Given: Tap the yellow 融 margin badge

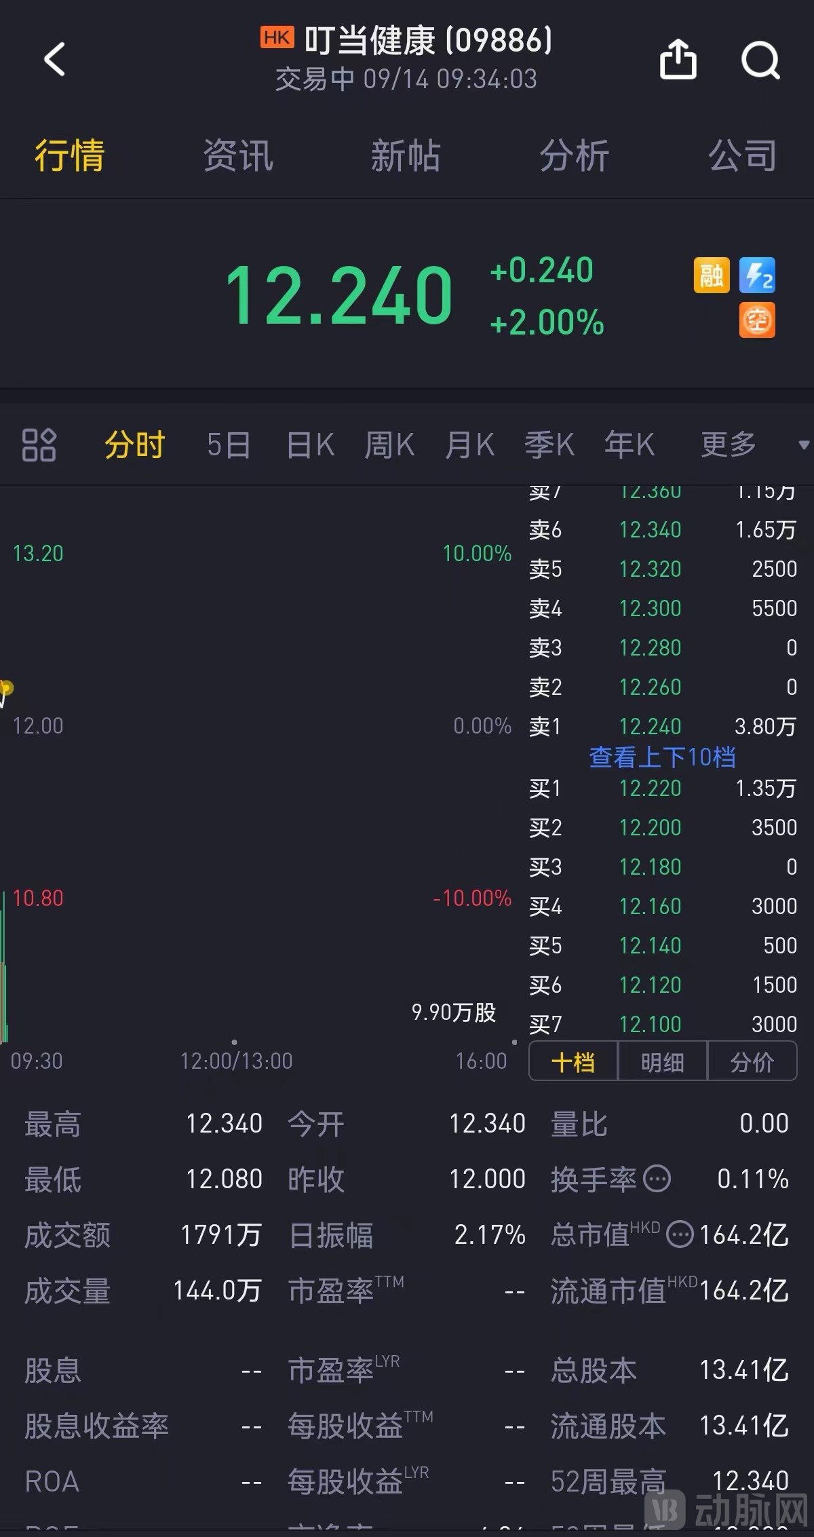Looking at the screenshot, I should click(x=711, y=276).
